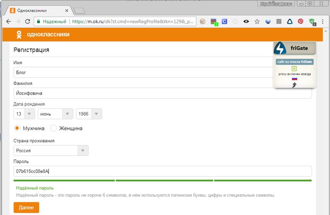Click the friGate title text
This screenshot has height=215, width=330.
click(299, 48)
